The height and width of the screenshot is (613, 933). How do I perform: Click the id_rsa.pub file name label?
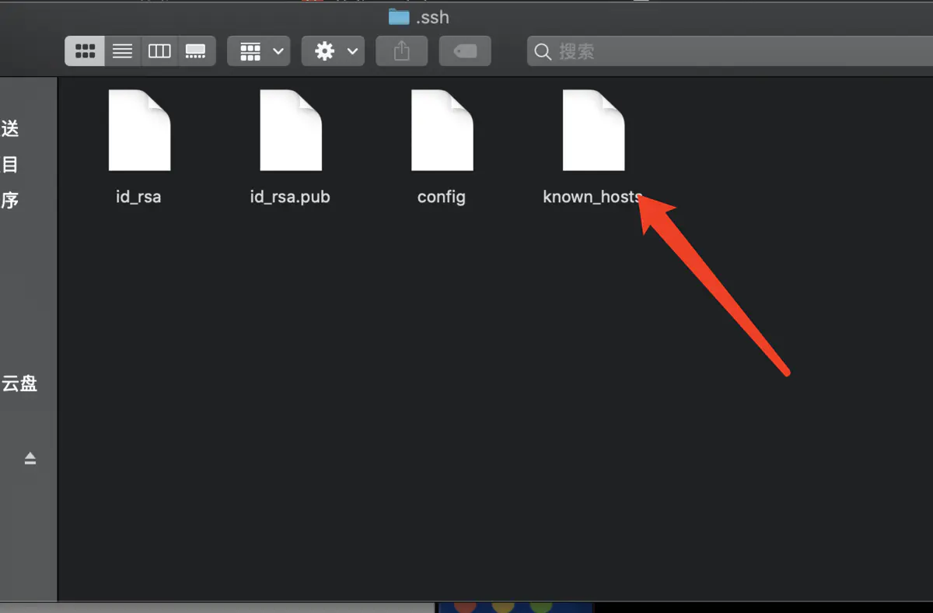tap(290, 197)
